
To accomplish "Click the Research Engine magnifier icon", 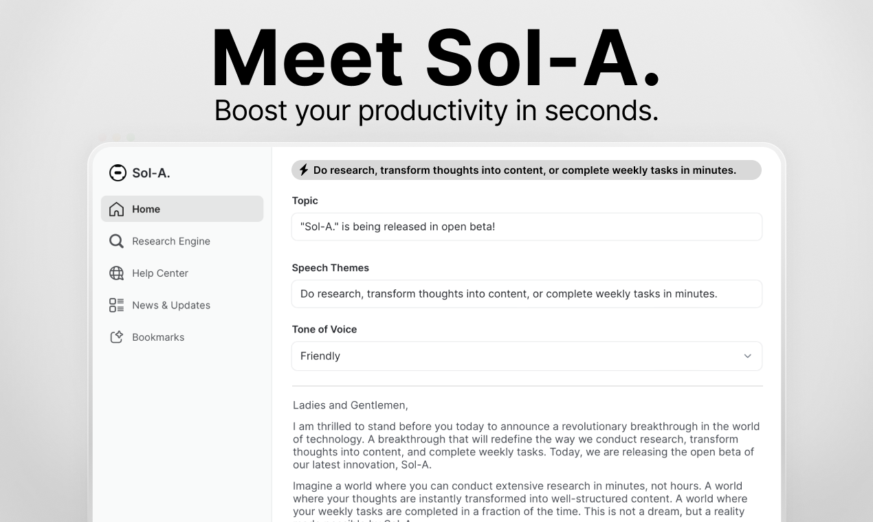I will [x=117, y=241].
